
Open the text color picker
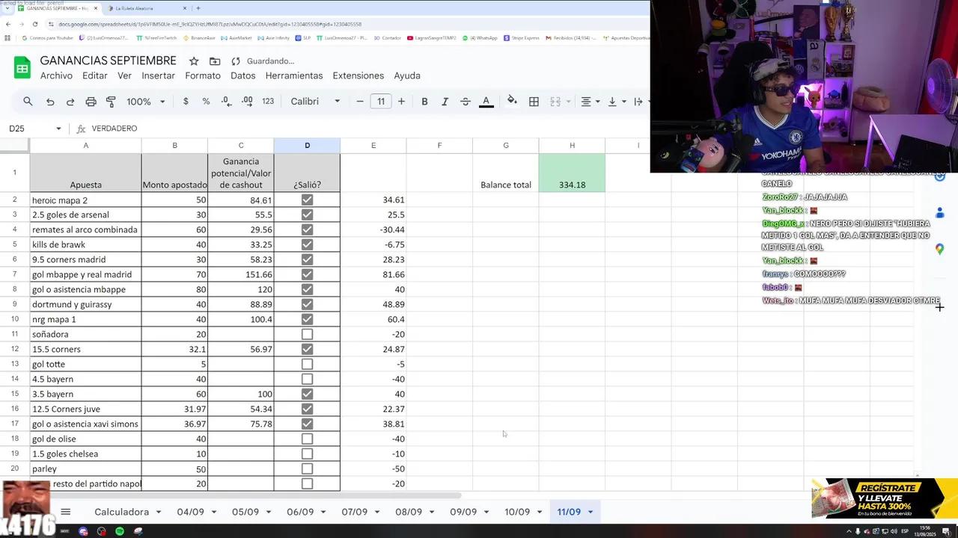(486, 102)
